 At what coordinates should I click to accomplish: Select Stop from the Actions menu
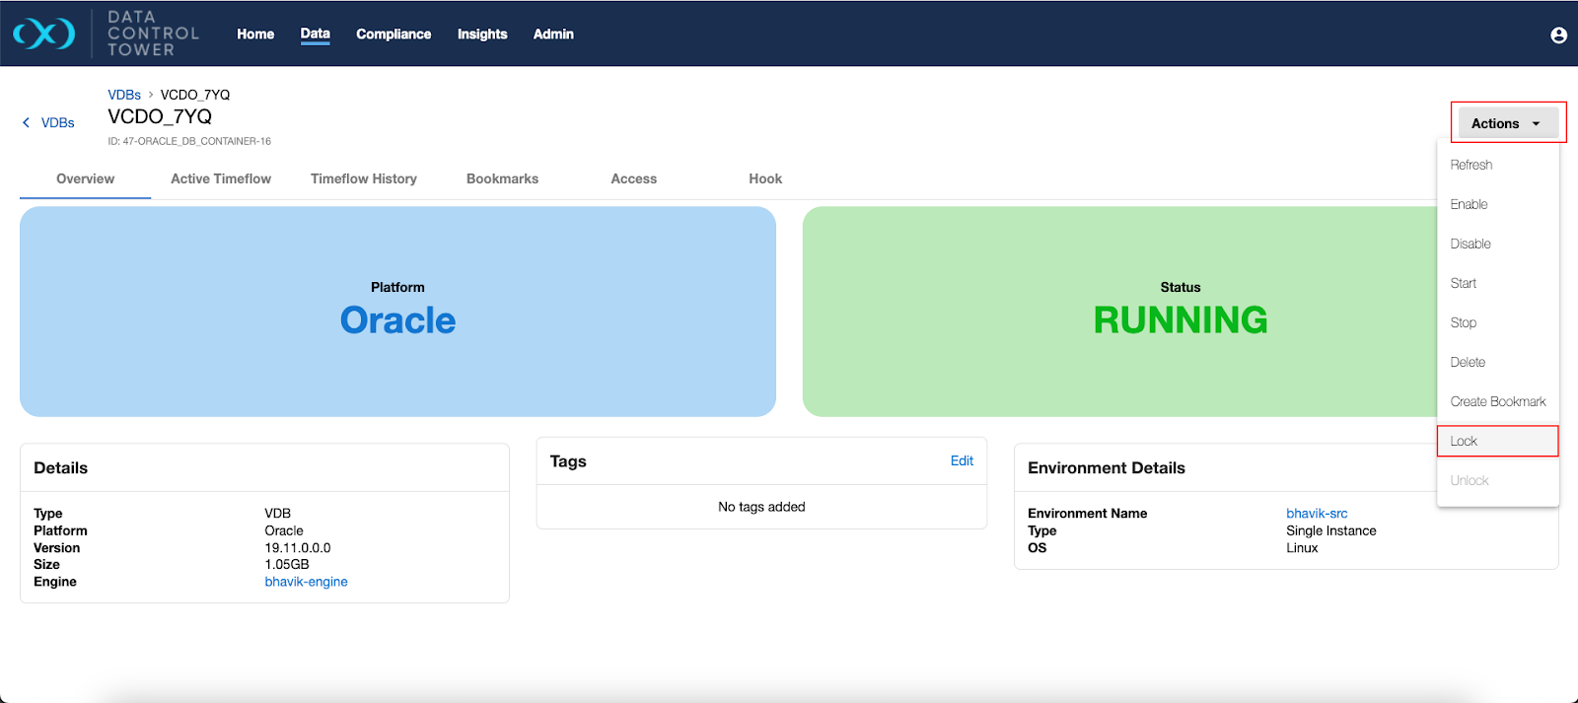(1464, 323)
